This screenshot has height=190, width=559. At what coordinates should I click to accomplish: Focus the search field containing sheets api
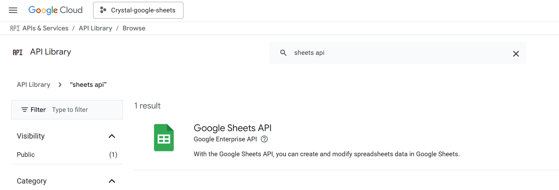[397, 53]
